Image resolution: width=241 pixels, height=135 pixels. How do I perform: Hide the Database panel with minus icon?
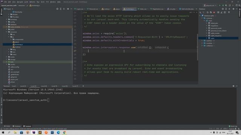(x=237, y=9)
